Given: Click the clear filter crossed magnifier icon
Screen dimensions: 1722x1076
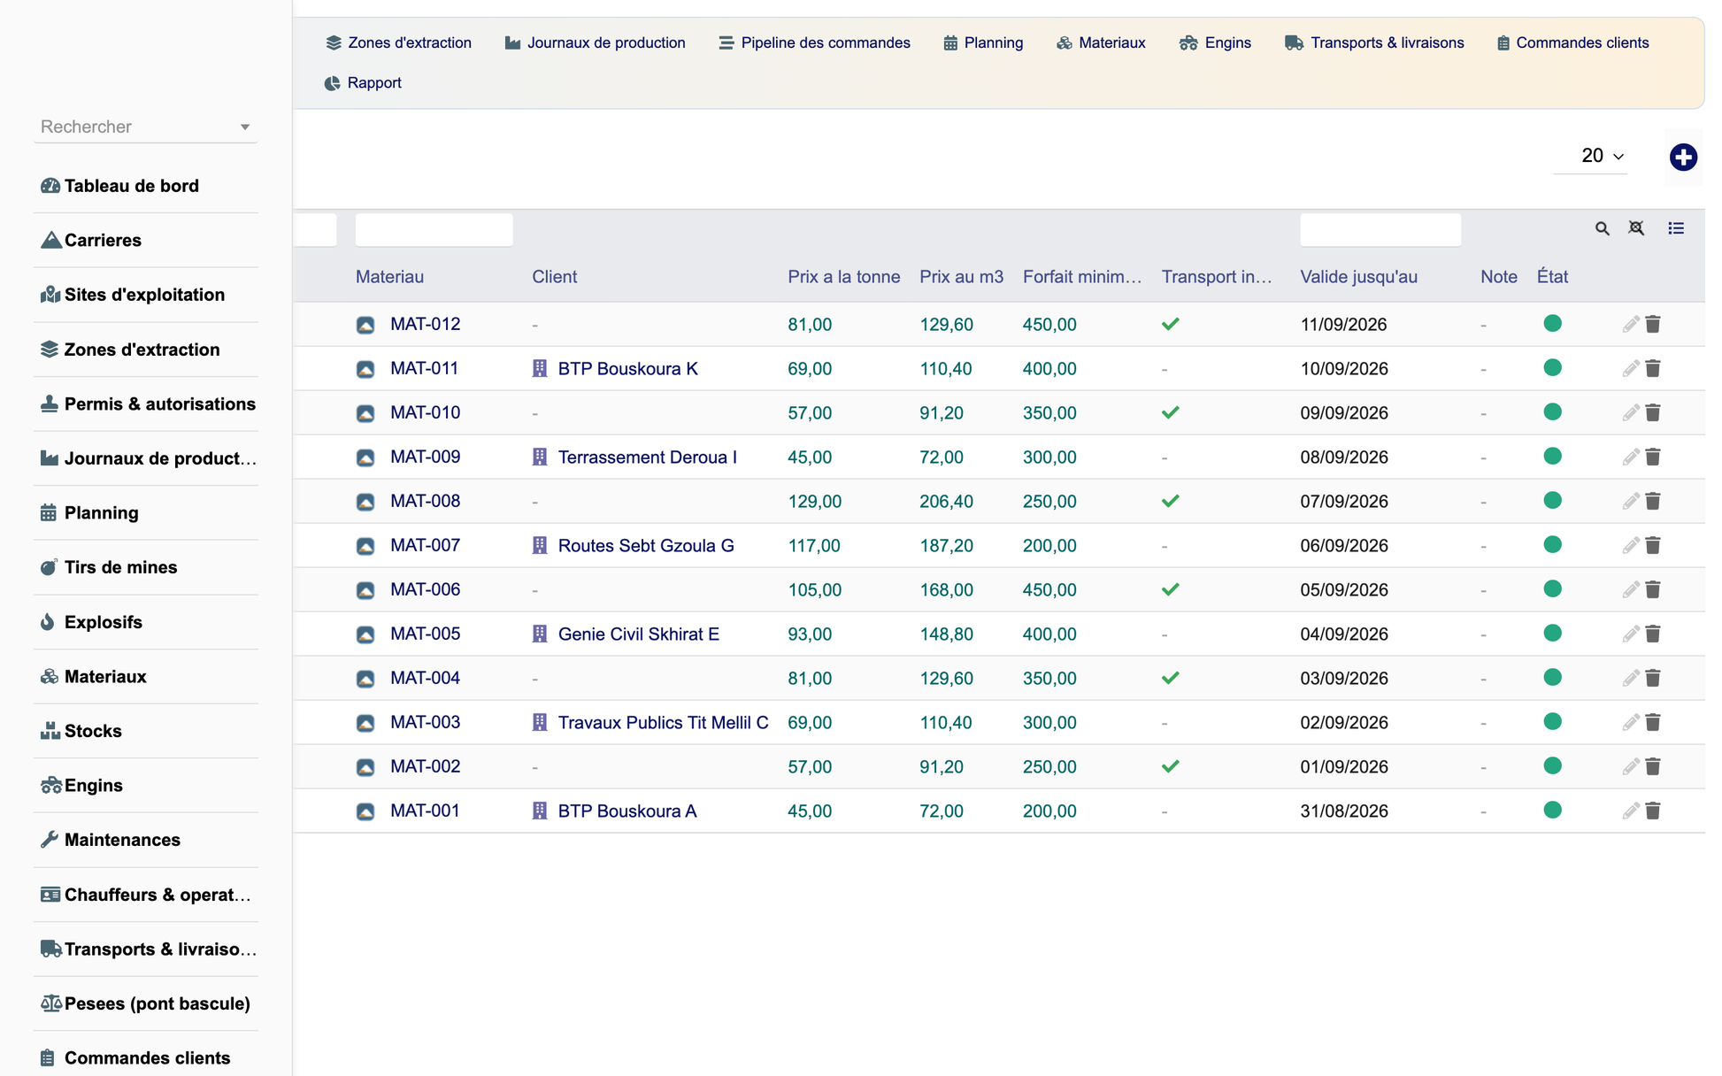Looking at the screenshot, I should pos(1636,228).
